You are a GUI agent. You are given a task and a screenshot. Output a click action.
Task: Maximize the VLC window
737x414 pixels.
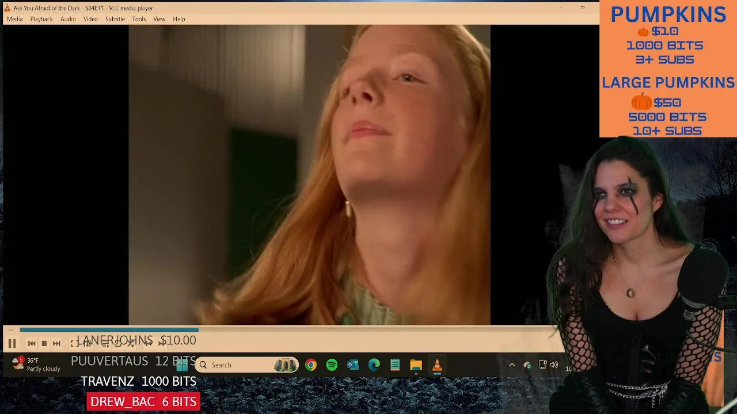582,8
